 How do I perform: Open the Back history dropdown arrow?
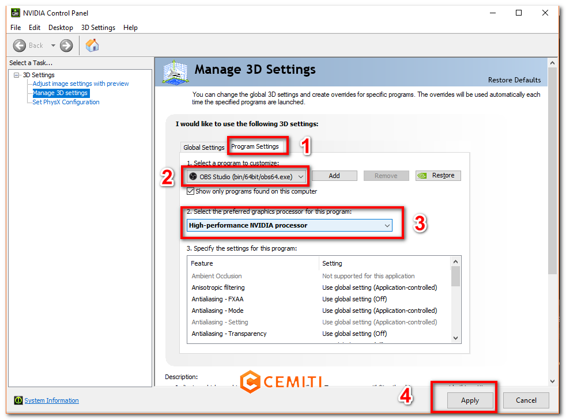coord(53,46)
